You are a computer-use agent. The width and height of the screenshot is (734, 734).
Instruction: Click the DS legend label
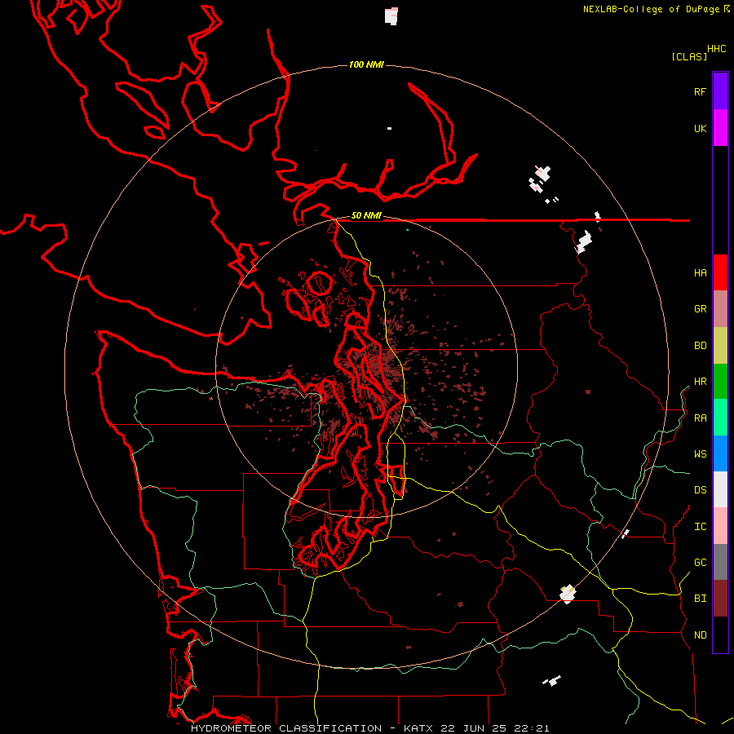700,489
